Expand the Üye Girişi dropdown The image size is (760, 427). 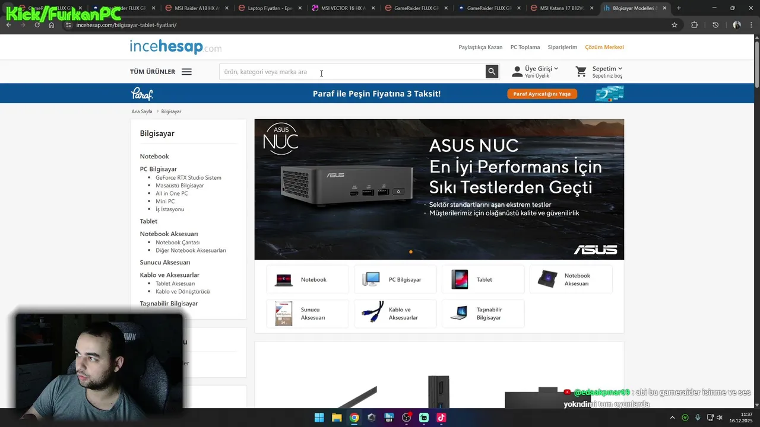(x=556, y=69)
